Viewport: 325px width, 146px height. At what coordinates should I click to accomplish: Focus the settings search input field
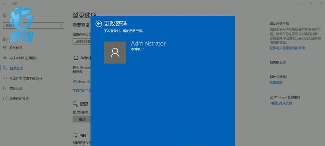[34, 26]
